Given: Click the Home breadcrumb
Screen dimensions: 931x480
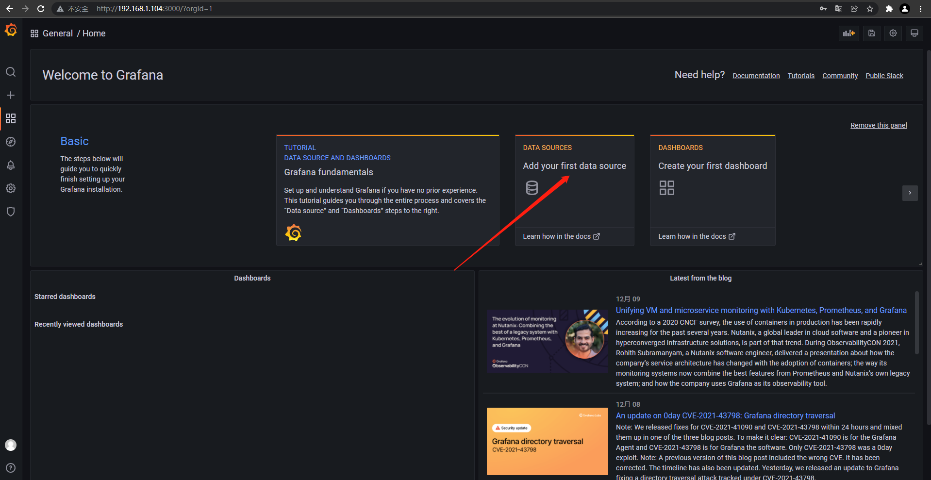Looking at the screenshot, I should coord(94,33).
